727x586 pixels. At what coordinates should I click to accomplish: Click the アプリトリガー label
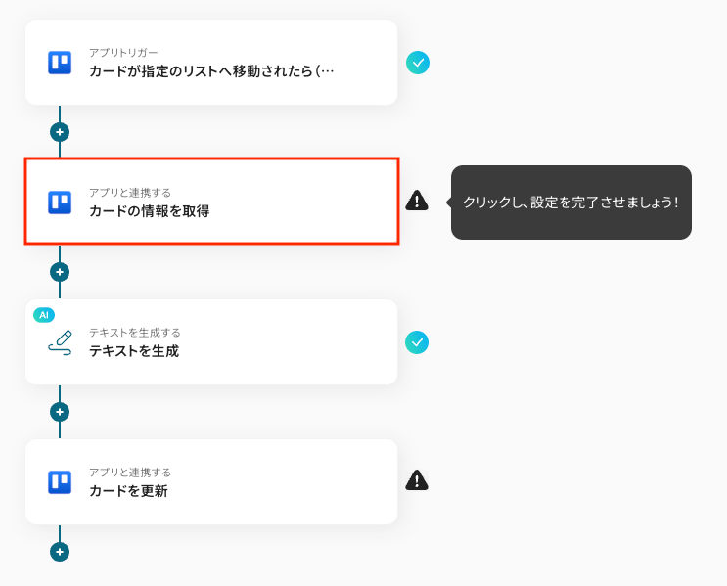(123, 52)
